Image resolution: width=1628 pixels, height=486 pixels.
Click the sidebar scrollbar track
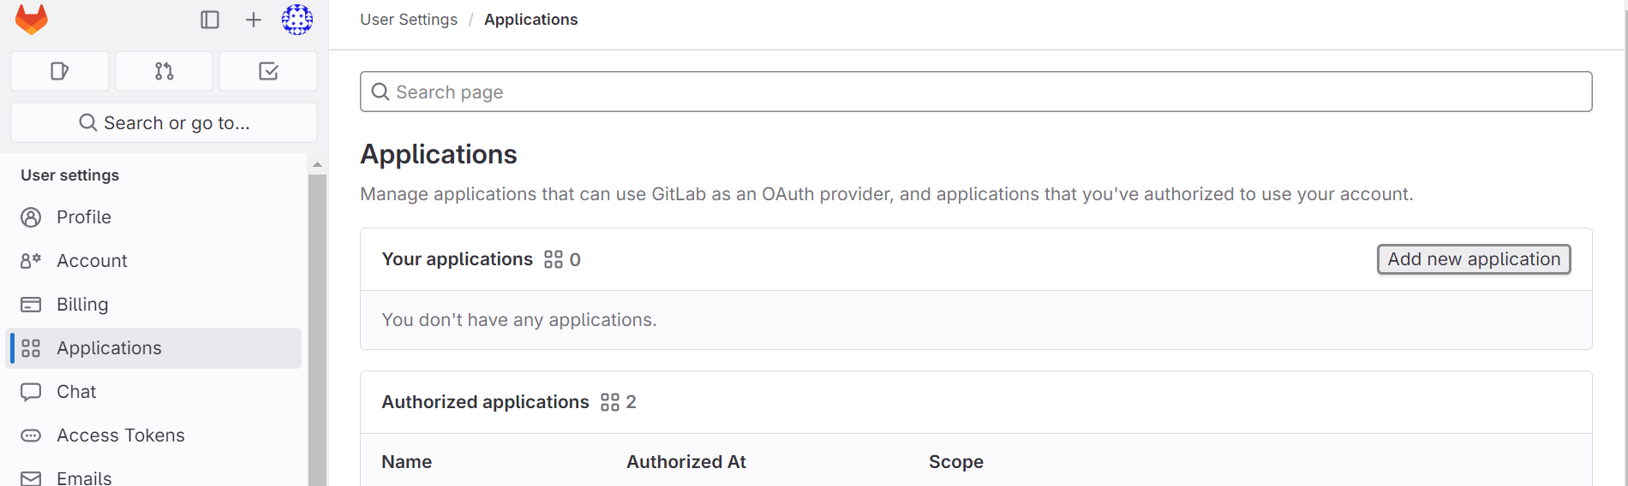point(317,330)
